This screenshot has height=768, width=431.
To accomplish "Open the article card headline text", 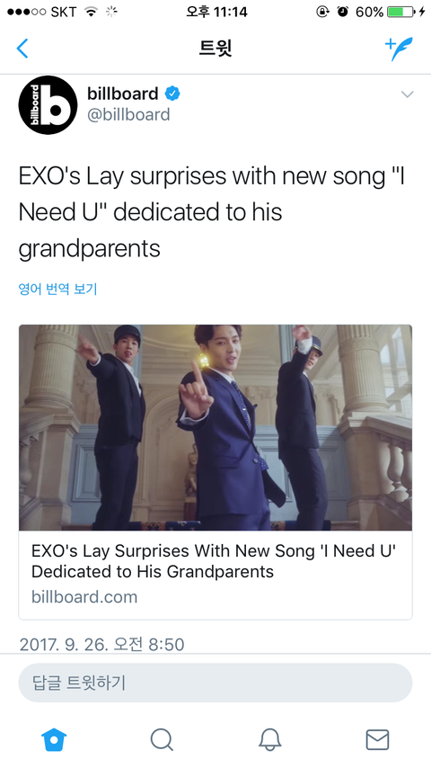I will coord(214,561).
